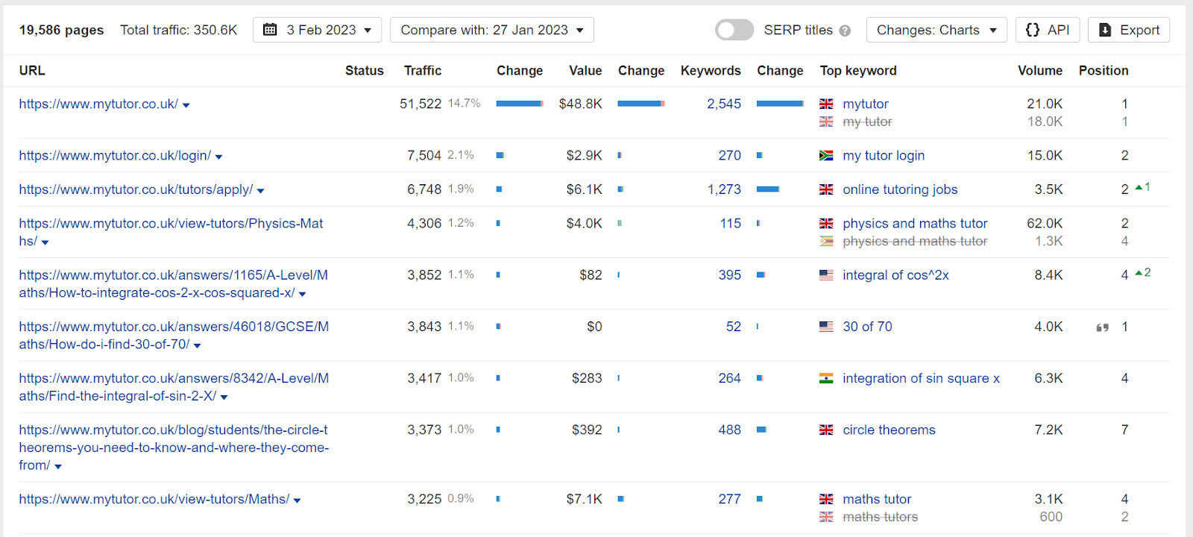Image resolution: width=1193 pixels, height=537 pixels.
Task: Click the integration of sin square x keyword
Action: click(x=921, y=378)
